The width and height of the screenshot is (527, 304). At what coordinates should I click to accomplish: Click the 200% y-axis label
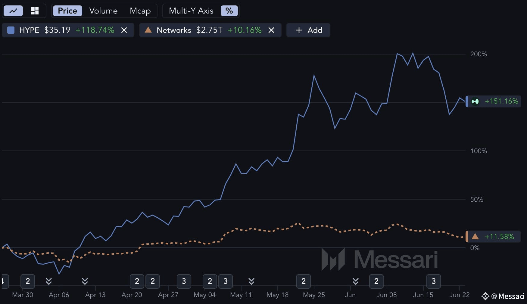click(479, 54)
